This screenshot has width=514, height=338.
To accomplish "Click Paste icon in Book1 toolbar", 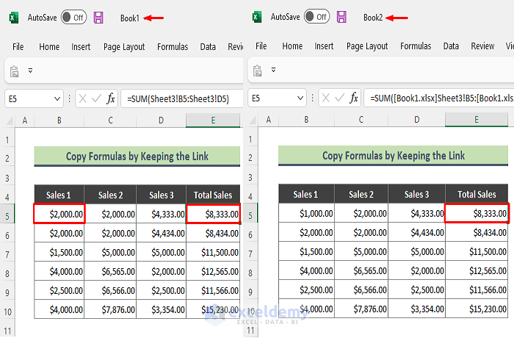I will [14, 71].
